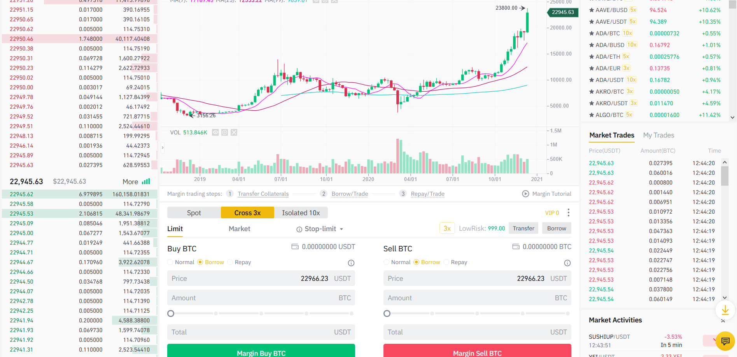The image size is (737, 357).
Task: Select the Repay radio under Buy BTC
Action: (x=230, y=262)
